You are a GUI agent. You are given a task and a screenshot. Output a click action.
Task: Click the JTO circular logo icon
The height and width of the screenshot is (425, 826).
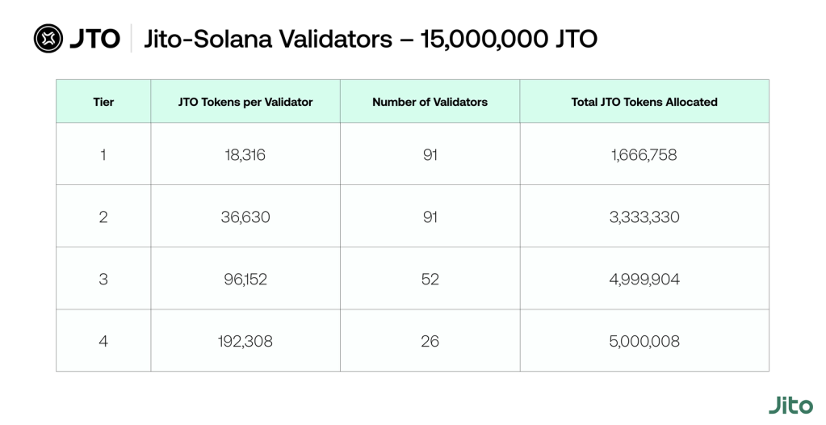(48, 38)
